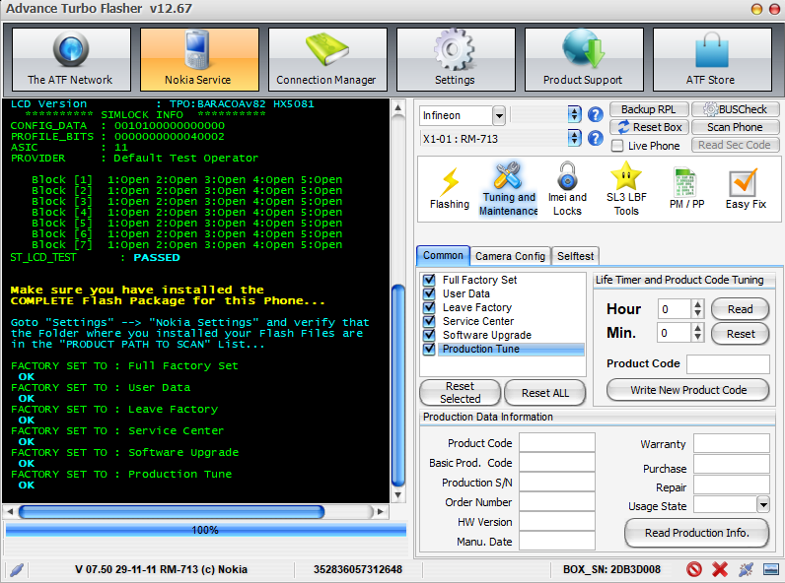The width and height of the screenshot is (785, 583).
Task: Open X1-01 : RM-713 model selector arrows
Action: 574,138
